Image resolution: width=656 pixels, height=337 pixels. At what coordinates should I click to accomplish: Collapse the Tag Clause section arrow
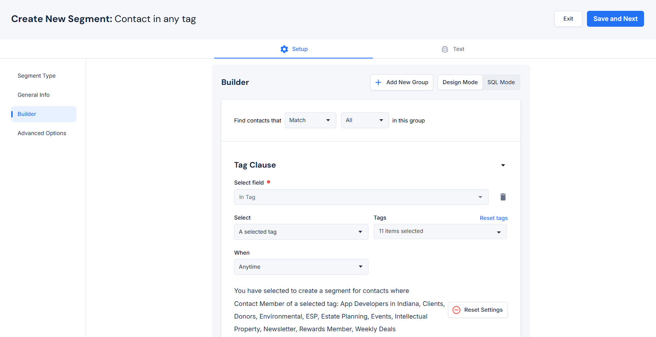coord(503,165)
